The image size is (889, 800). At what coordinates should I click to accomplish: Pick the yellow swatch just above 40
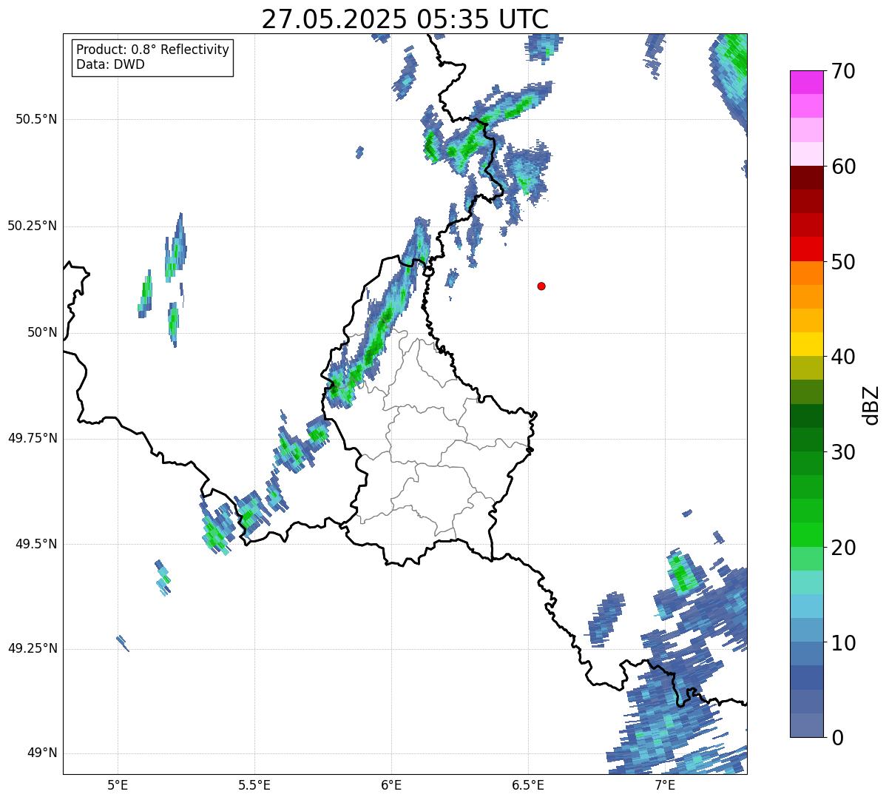tap(807, 344)
